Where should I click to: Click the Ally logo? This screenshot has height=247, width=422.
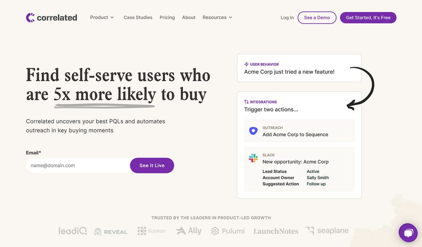189,231
